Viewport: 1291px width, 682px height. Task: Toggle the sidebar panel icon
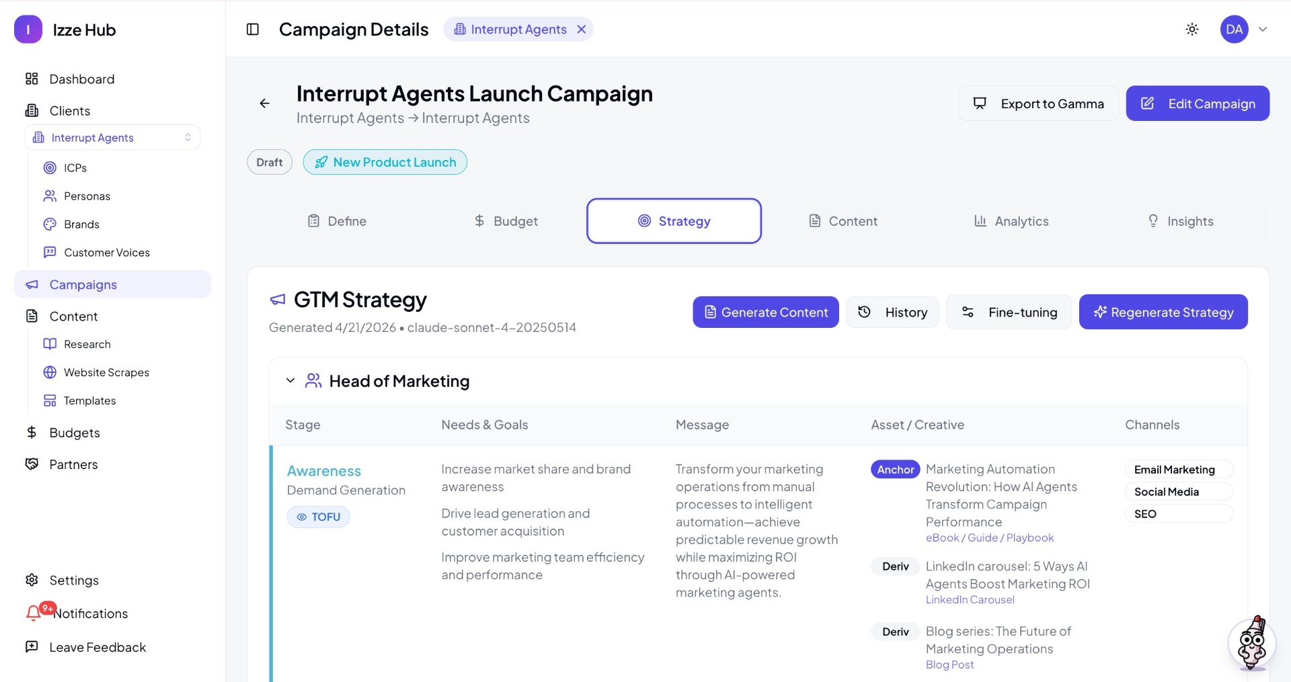coord(253,29)
